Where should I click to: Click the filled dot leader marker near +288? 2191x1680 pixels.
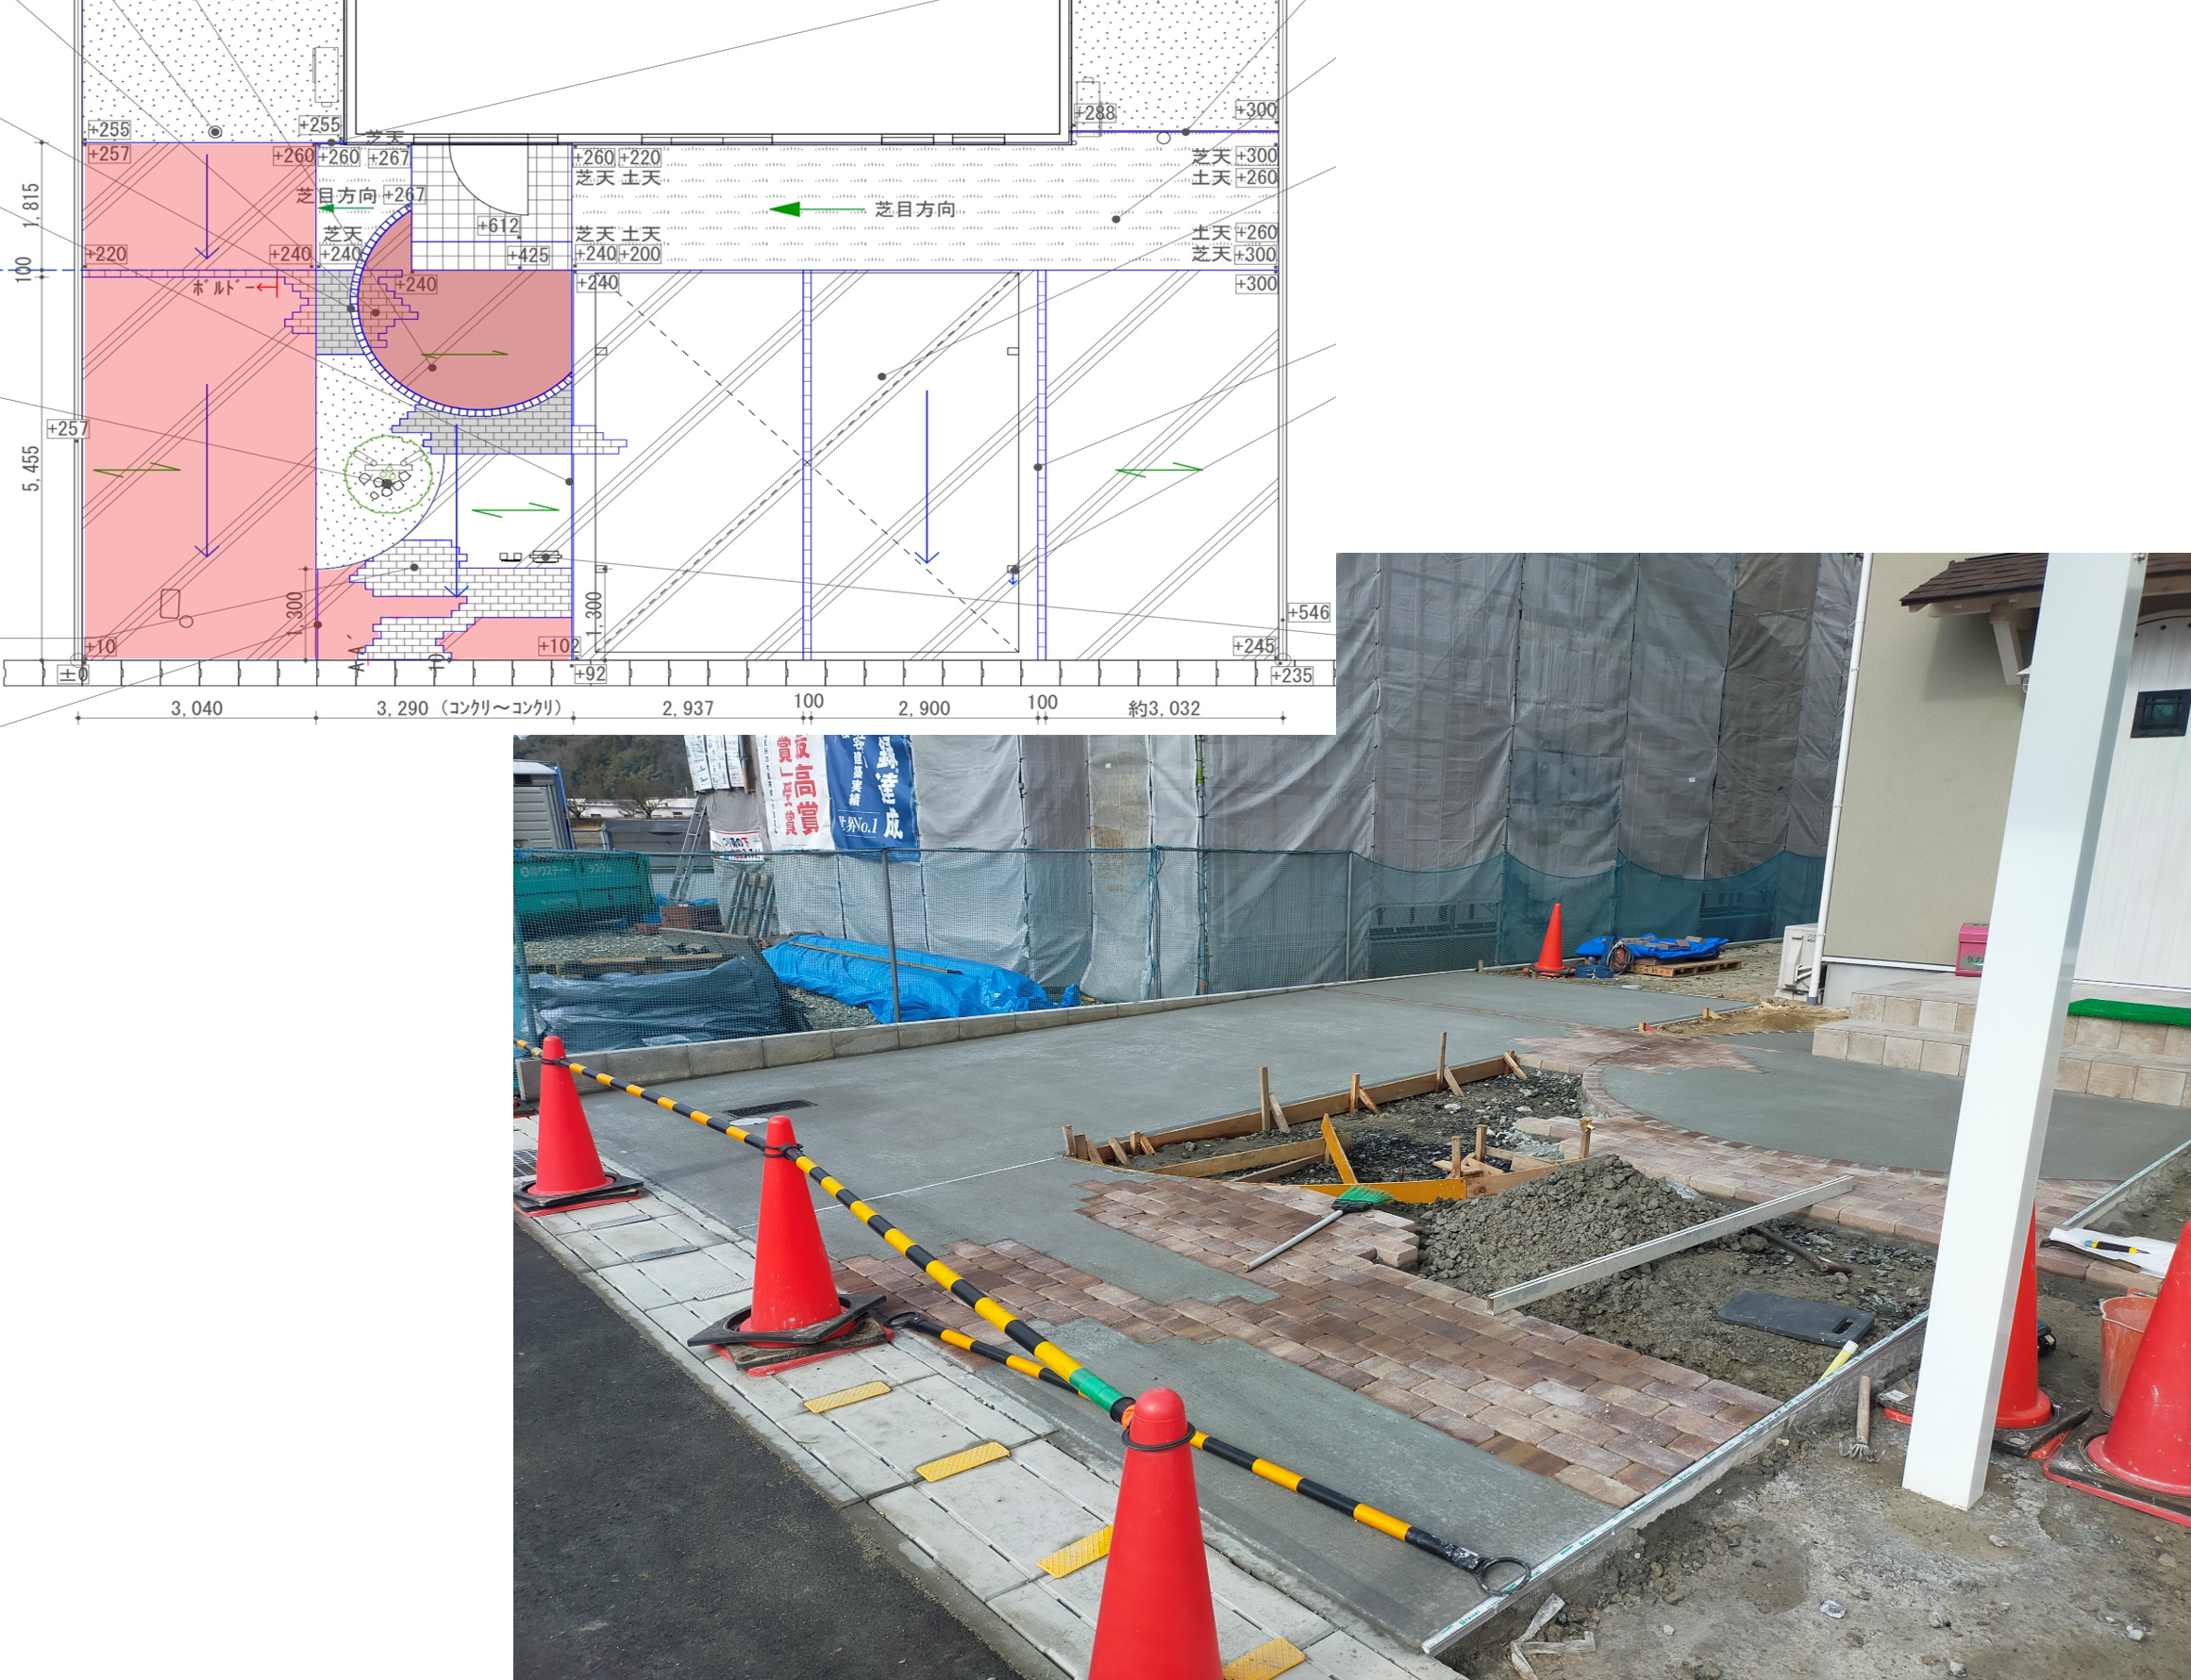(1185, 133)
